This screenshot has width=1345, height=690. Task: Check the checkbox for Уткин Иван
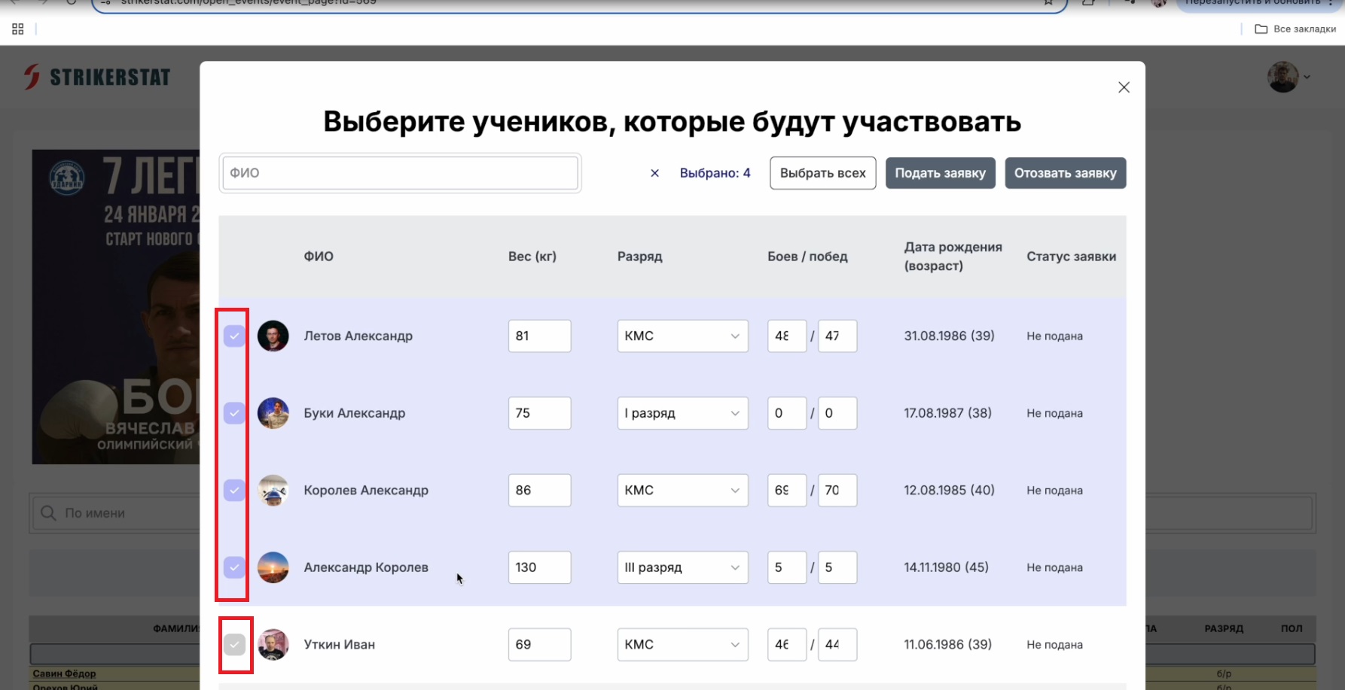point(236,644)
